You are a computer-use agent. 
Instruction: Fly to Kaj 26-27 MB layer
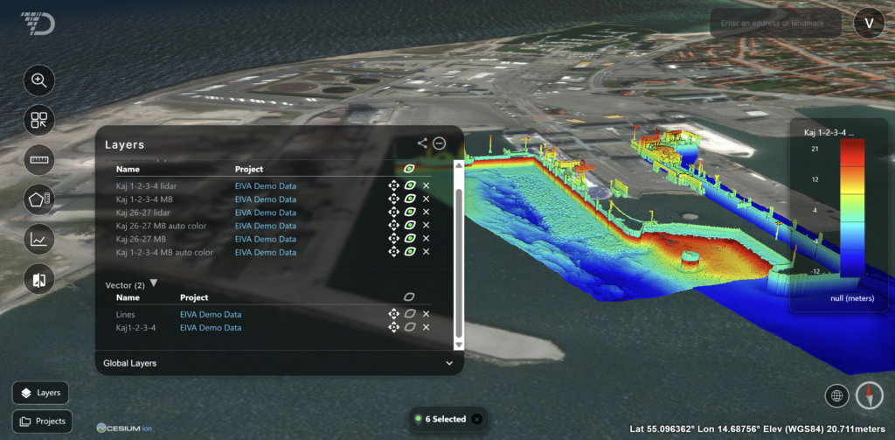pos(393,238)
